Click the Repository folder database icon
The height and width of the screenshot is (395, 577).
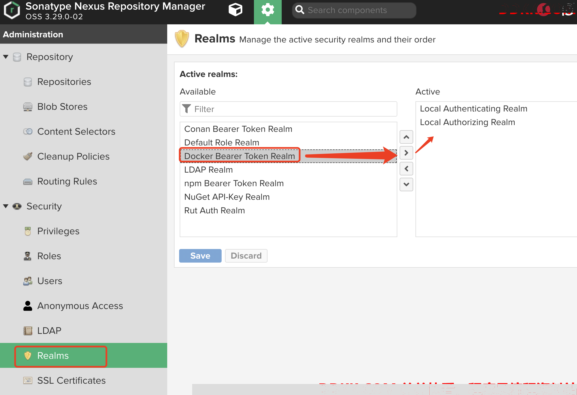pos(17,57)
